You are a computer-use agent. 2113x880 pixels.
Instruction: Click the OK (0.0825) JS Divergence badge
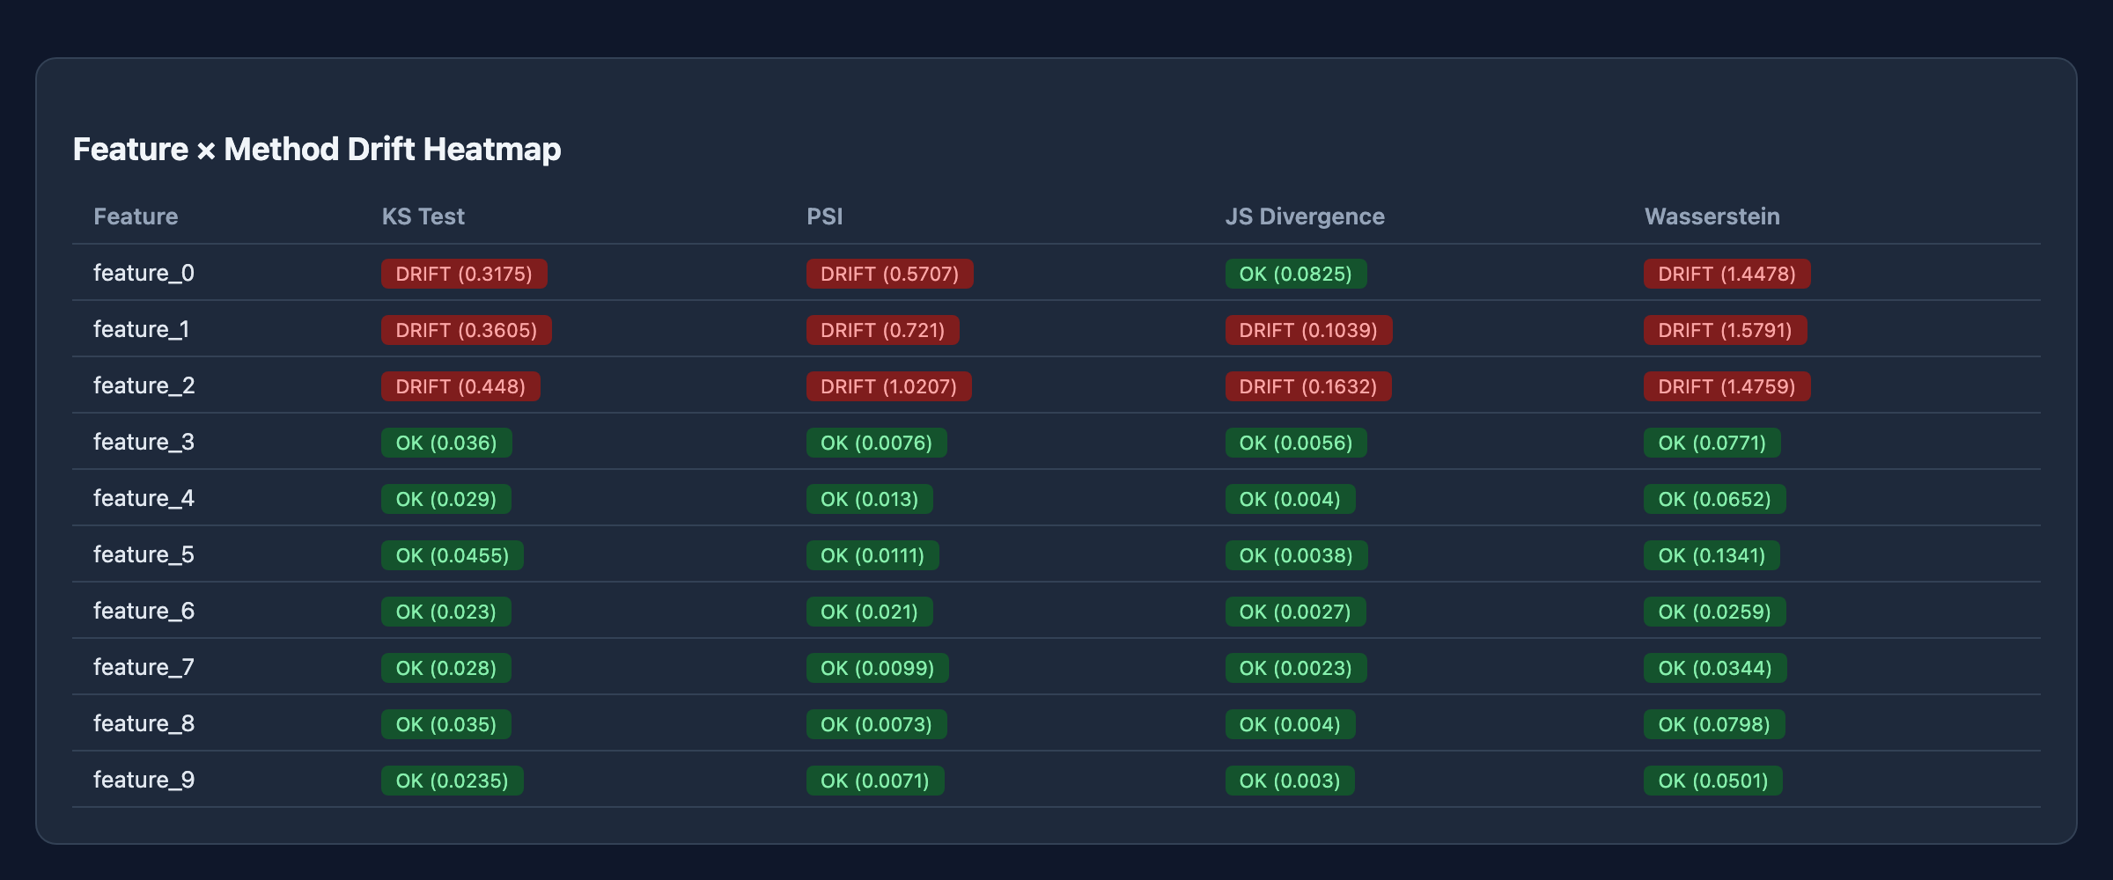coord(1296,274)
